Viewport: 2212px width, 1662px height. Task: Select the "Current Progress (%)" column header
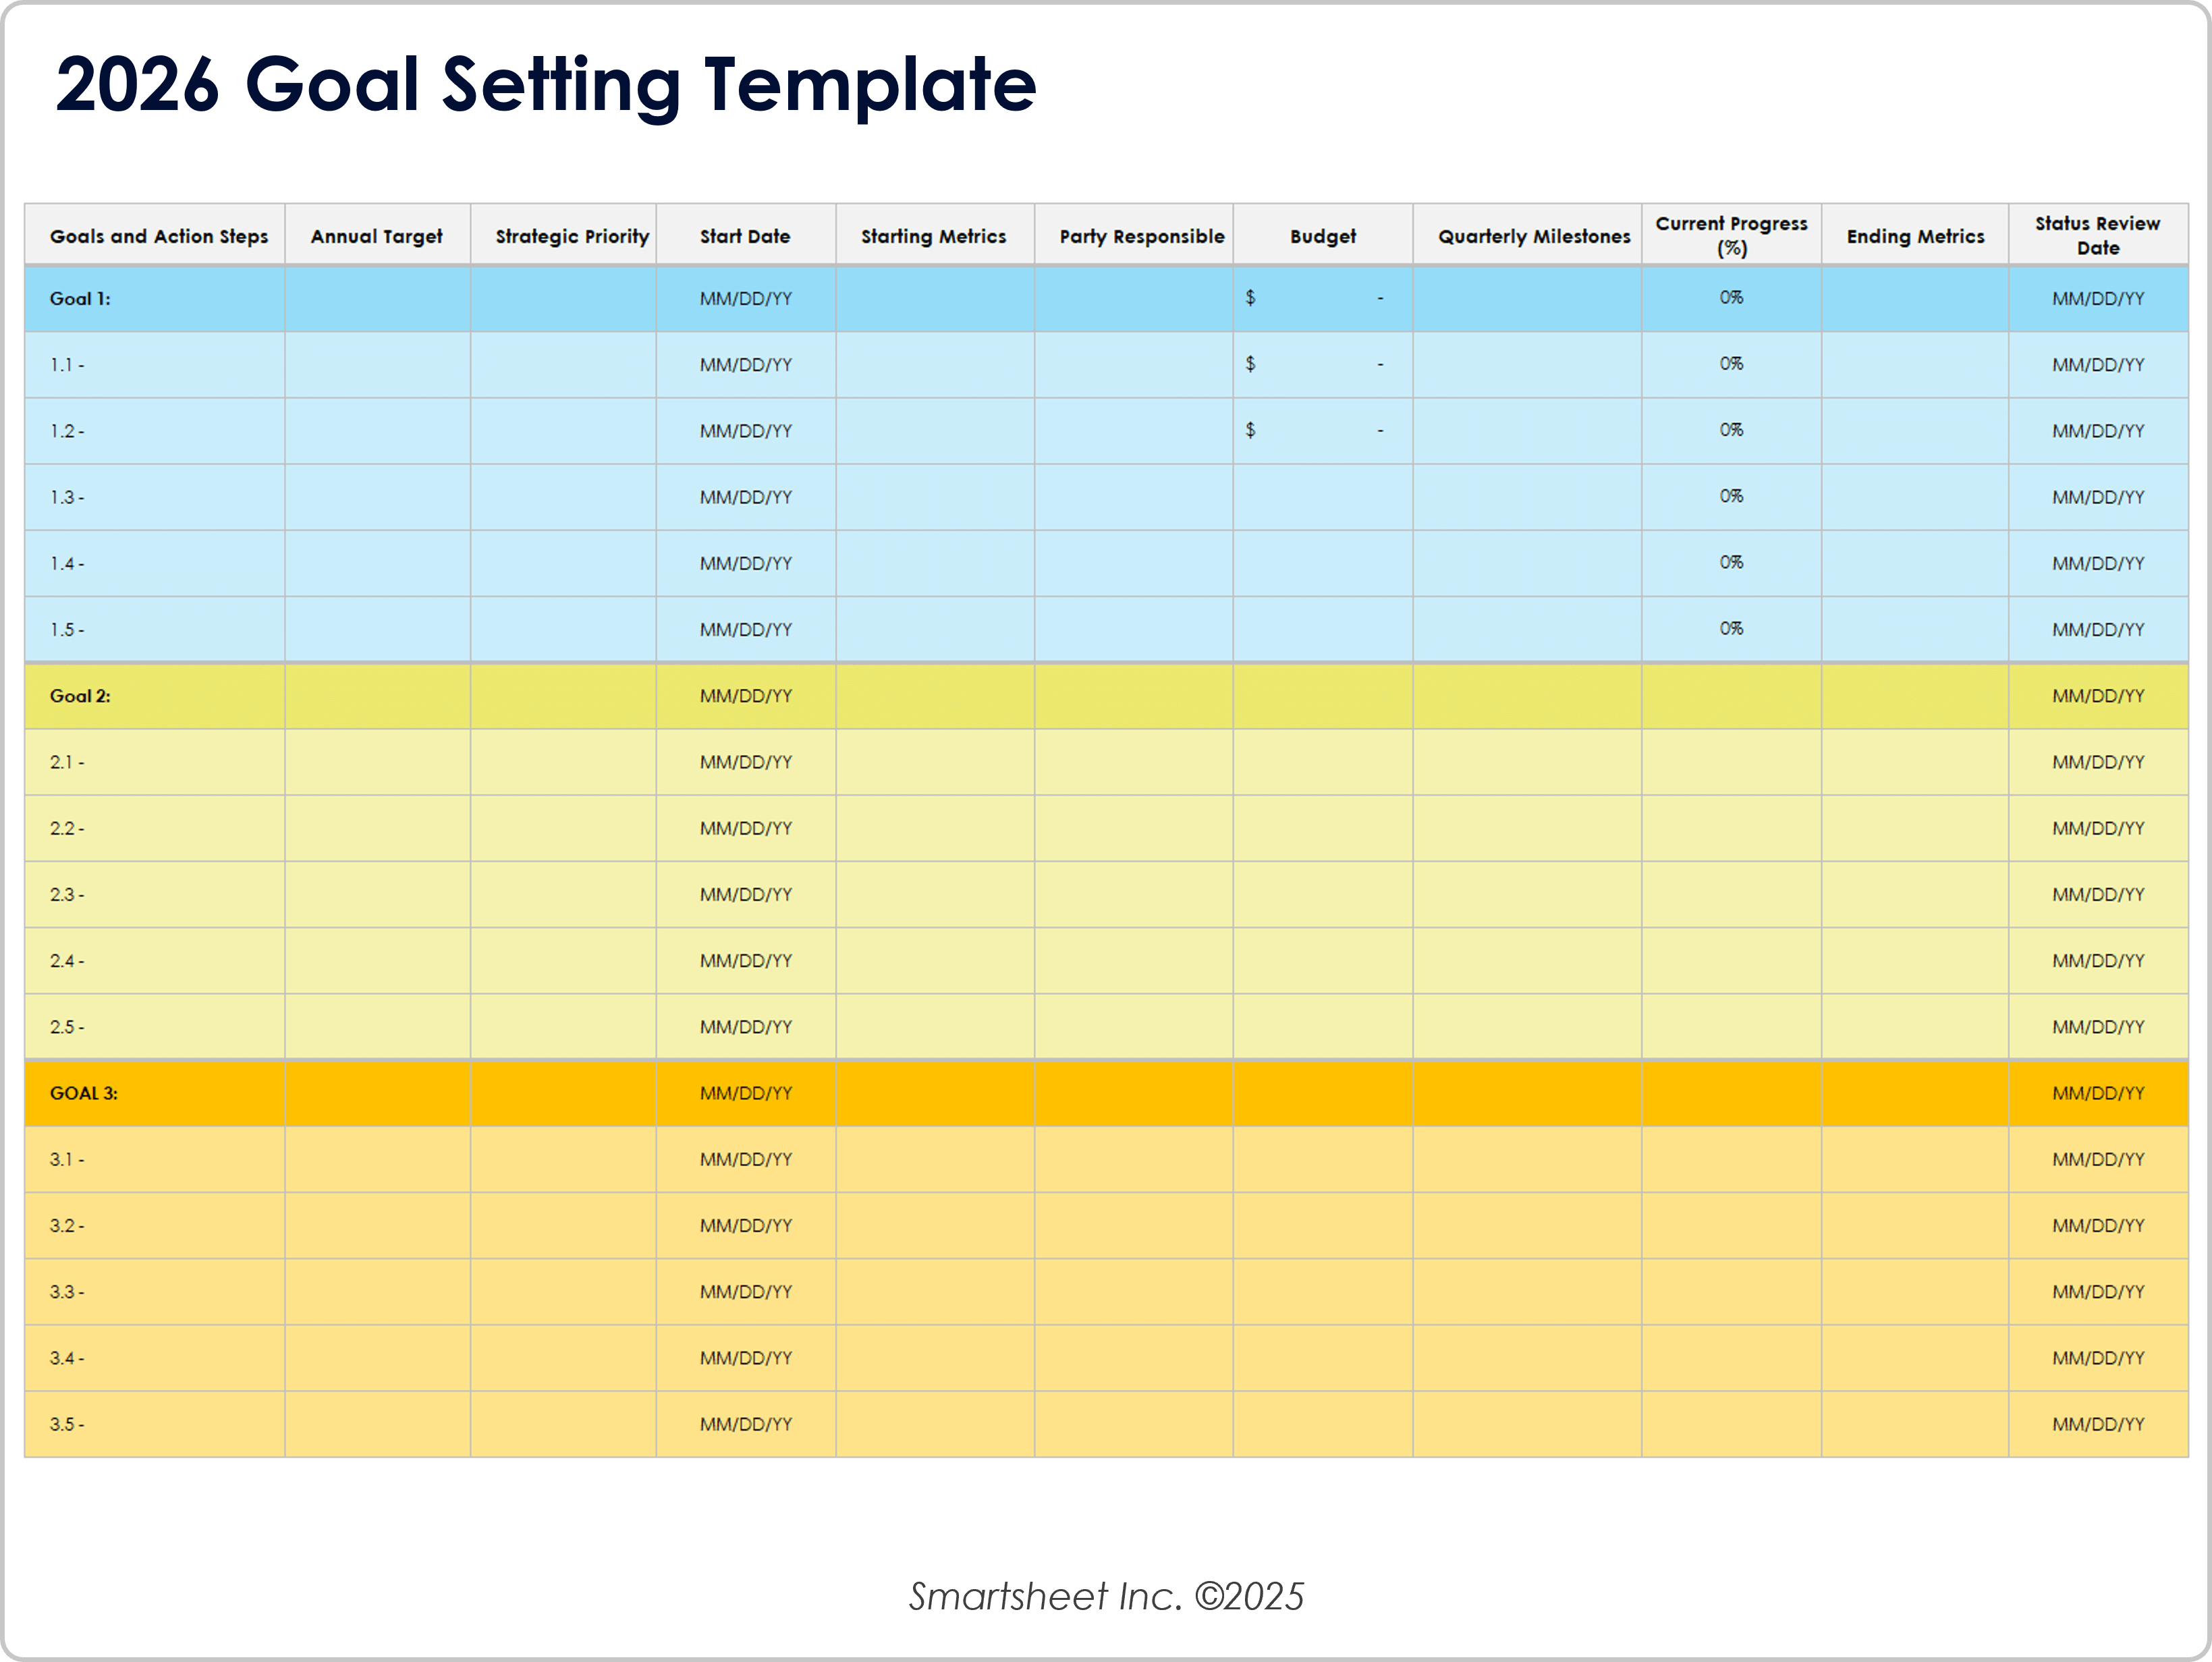(x=1731, y=236)
